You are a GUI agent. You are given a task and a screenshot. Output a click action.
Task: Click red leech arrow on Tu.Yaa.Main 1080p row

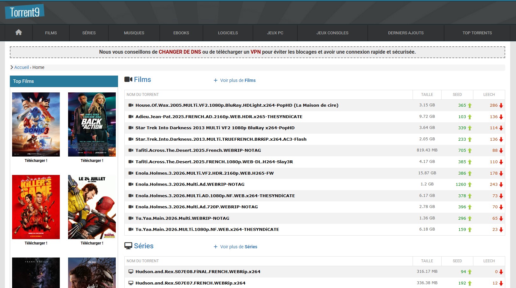click(x=501, y=230)
